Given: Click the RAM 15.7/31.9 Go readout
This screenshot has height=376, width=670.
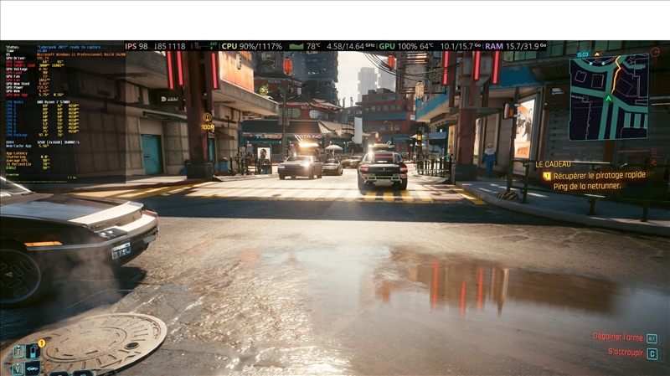Looking at the screenshot, I should click(515, 46).
